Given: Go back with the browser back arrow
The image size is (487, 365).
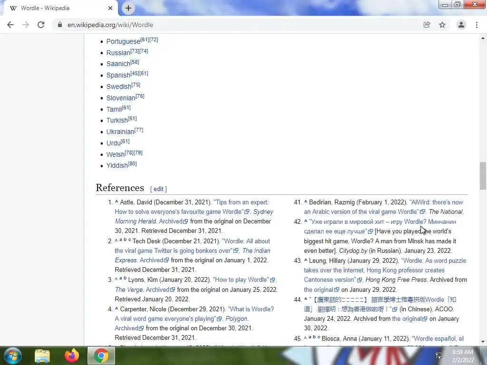Looking at the screenshot, I should (x=10, y=25).
